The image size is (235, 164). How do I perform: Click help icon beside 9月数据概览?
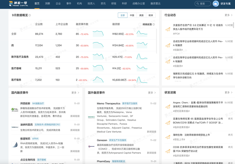[30, 15]
